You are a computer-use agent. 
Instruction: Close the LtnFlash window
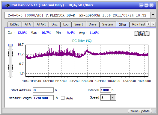tap(151, 5)
